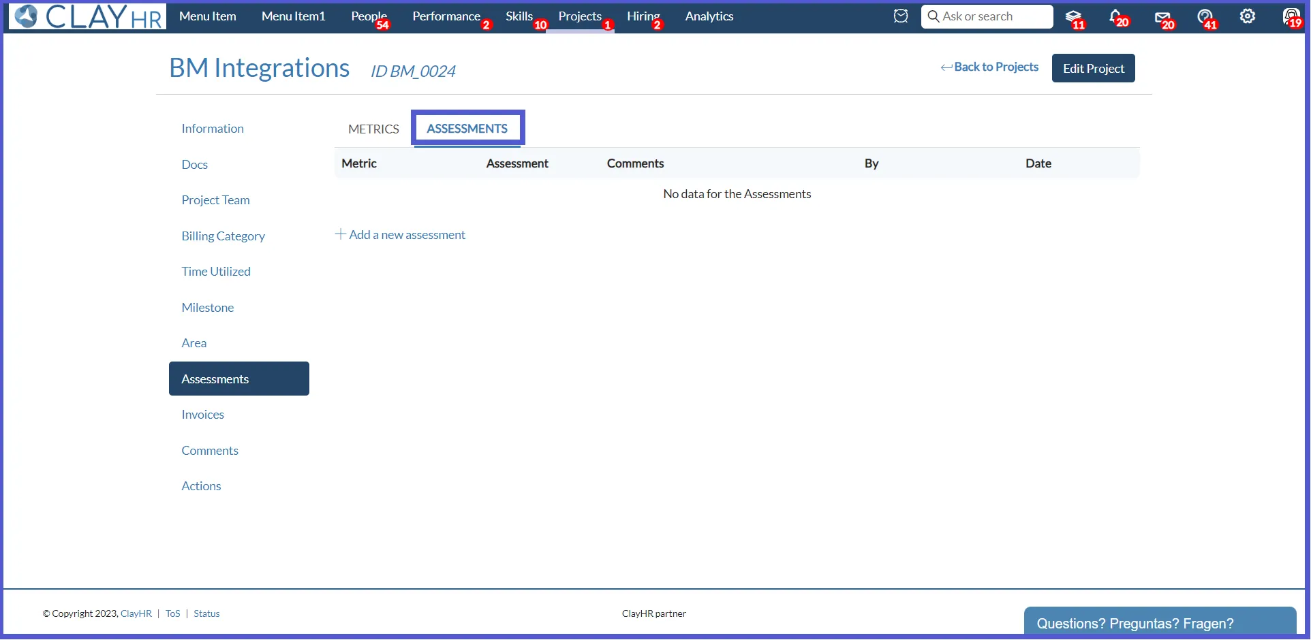Image resolution: width=1311 pixels, height=640 pixels.
Task: Open the Menu Item nav entry
Action: click(208, 16)
